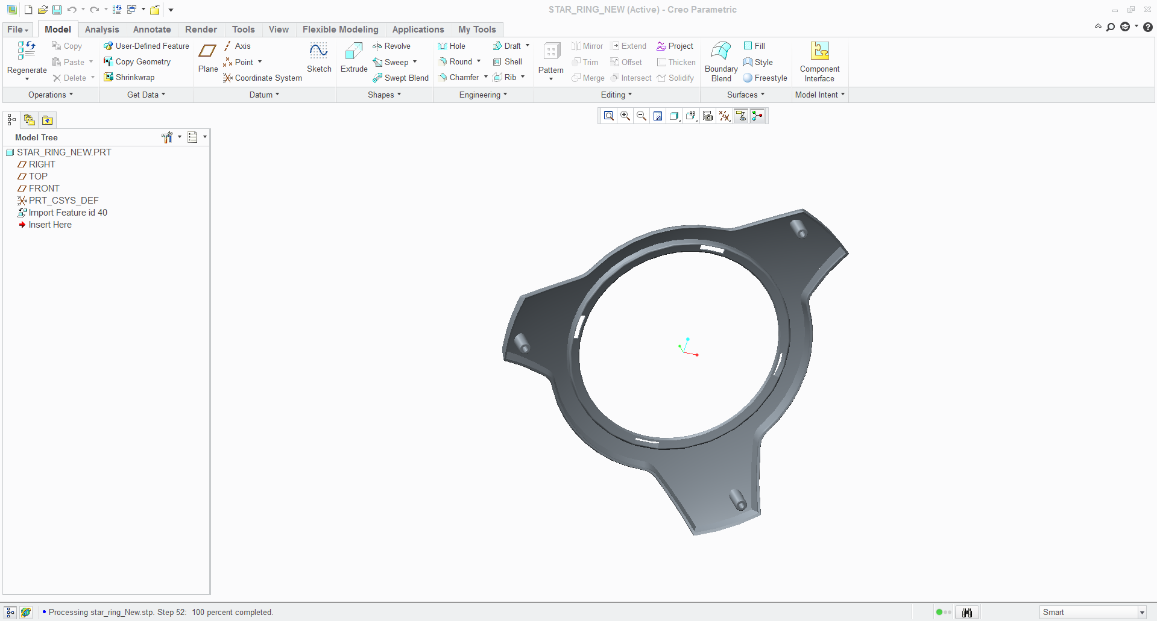1157x621 pixels.
Task: Click the Revolve tool
Action: [391, 46]
